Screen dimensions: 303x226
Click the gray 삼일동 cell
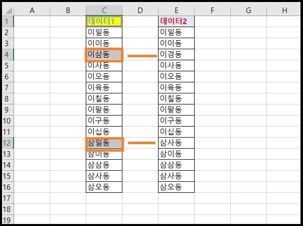click(x=104, y=144)
